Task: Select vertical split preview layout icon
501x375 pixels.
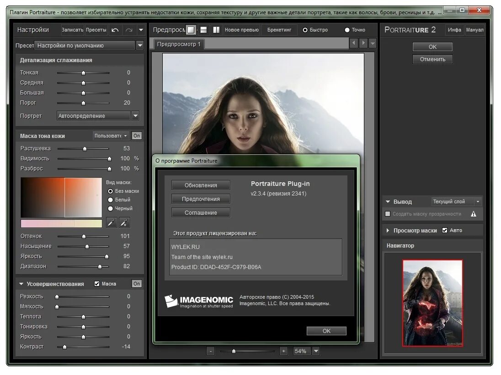Action: click(216, 30)
